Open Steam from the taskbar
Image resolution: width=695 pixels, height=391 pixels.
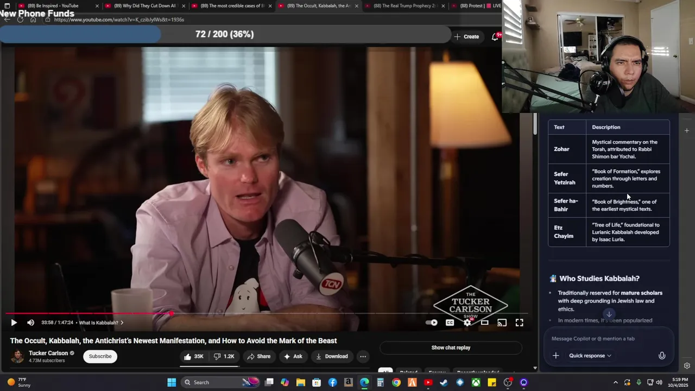(444, 382)
